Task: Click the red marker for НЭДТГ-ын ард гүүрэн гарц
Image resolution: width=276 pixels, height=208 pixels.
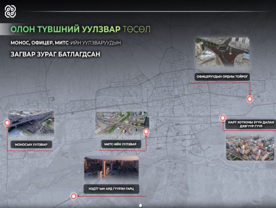Action: [x=73, y=196]
